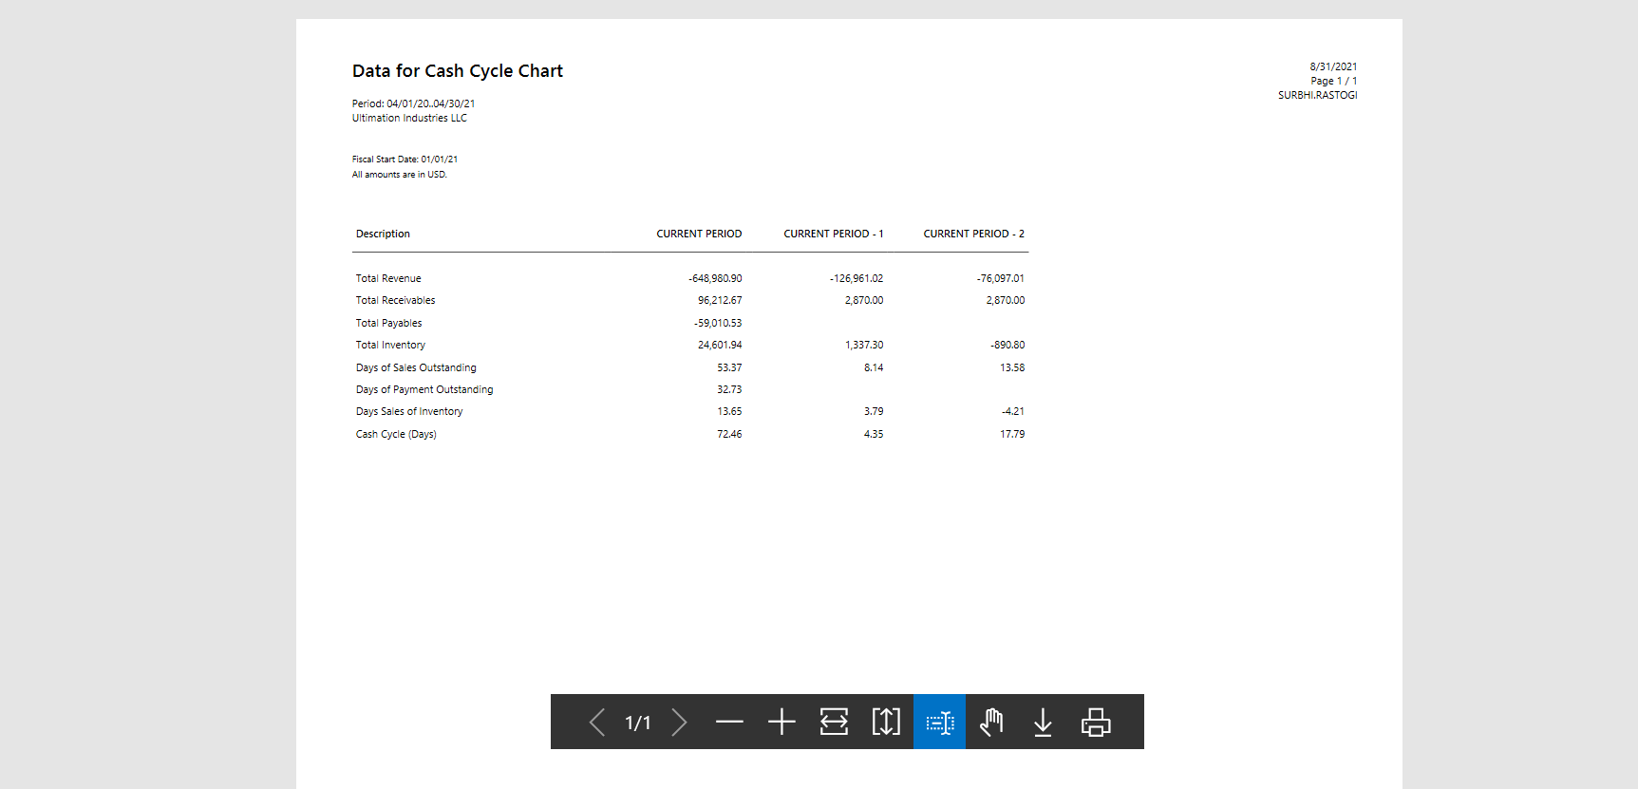Select the 'Total Revenue' row label
The height and width of the screenshot is (789, 1638).
[x=388, y=278]
